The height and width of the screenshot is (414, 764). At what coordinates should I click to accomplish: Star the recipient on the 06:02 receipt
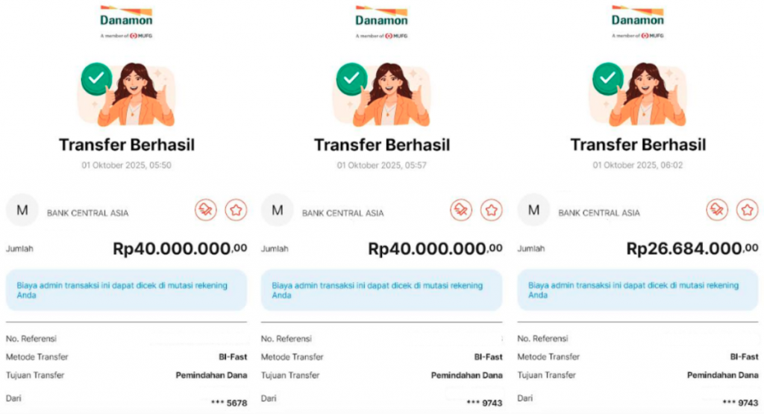tap(747, 210)
